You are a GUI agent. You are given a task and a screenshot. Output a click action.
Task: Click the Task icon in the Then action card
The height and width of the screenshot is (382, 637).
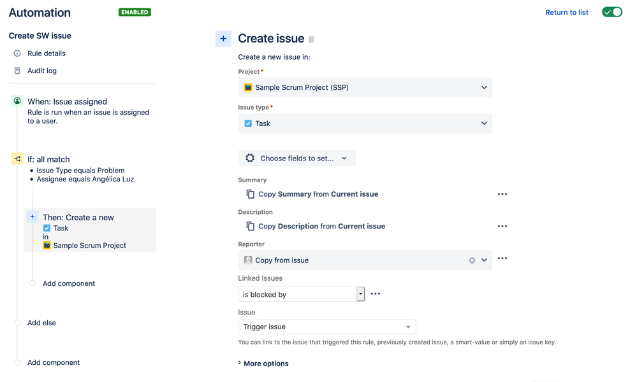[47, 228]
